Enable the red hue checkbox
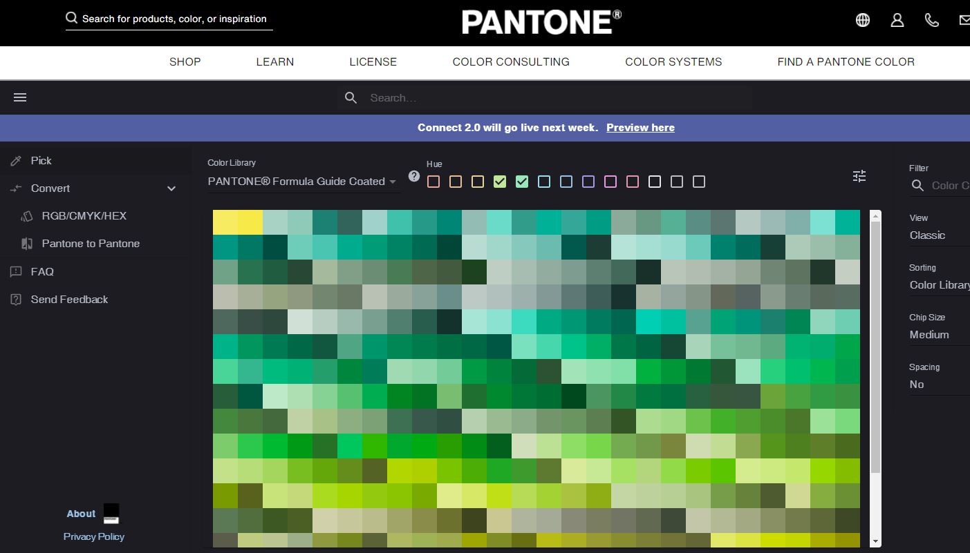This screenshot has width=970, height=553. coord(433,182)
